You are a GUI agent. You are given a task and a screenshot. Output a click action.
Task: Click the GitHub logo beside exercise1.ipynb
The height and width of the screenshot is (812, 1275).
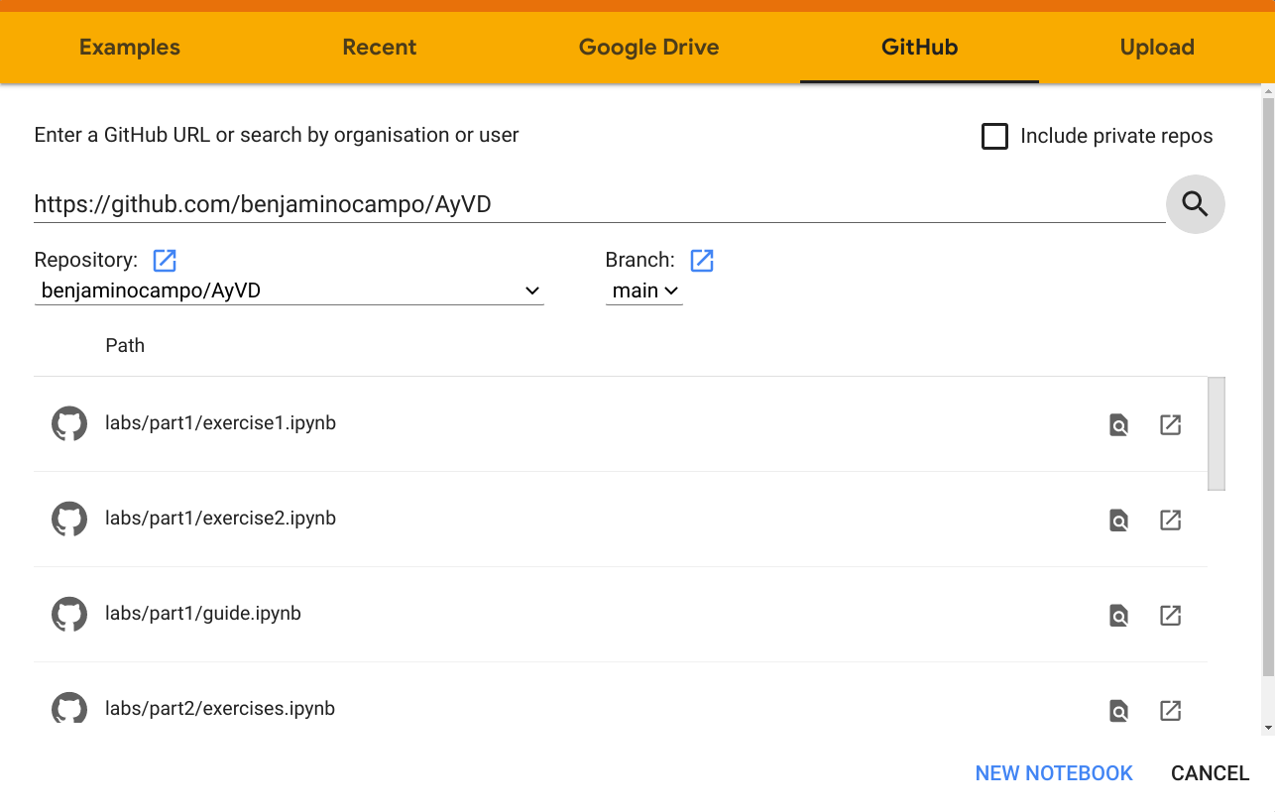click(69, 423)
